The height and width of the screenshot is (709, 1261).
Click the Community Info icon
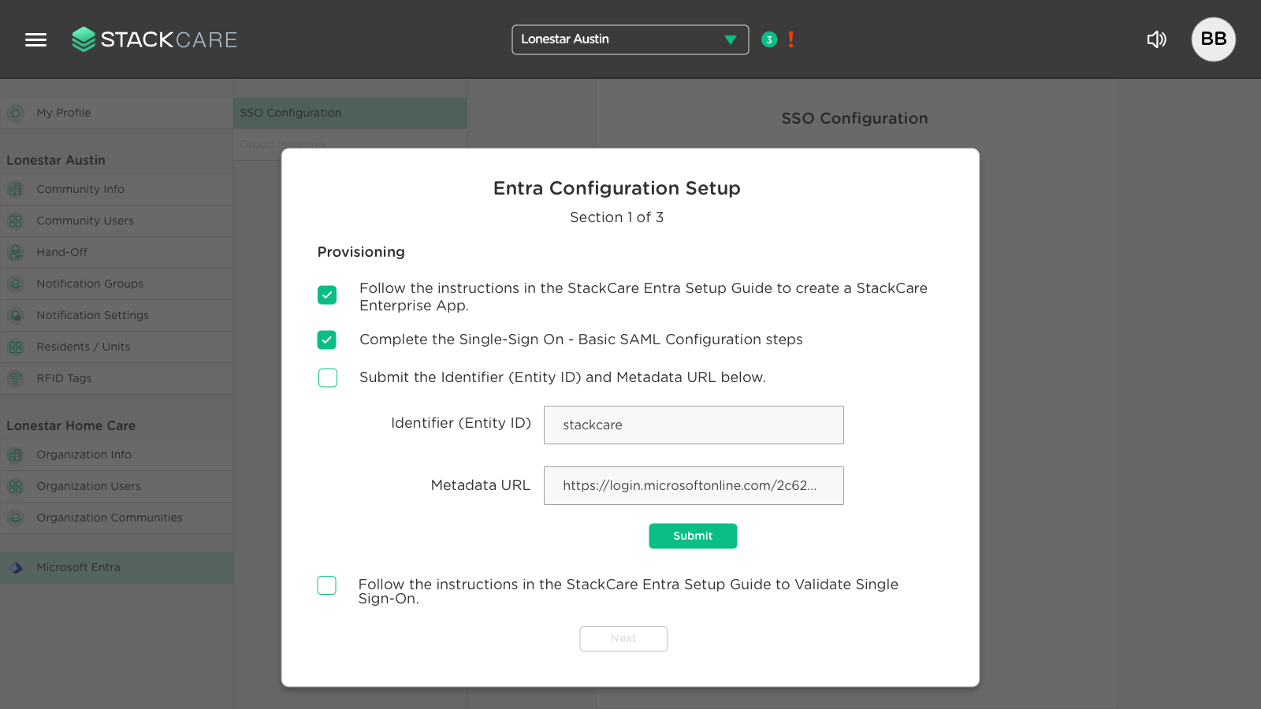16,190
